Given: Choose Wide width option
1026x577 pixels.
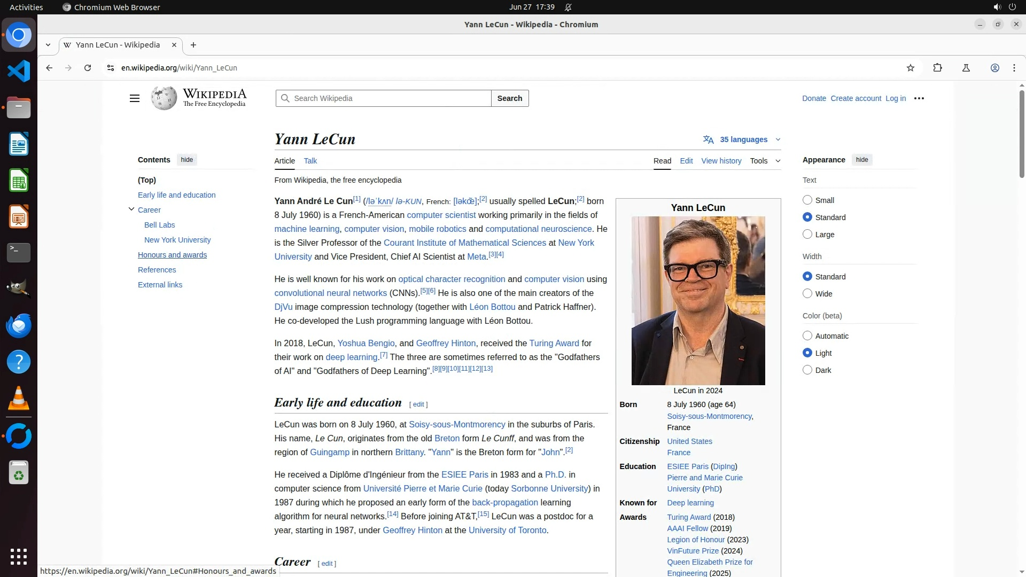Looking at the screenshot, I should click(807, 293).
